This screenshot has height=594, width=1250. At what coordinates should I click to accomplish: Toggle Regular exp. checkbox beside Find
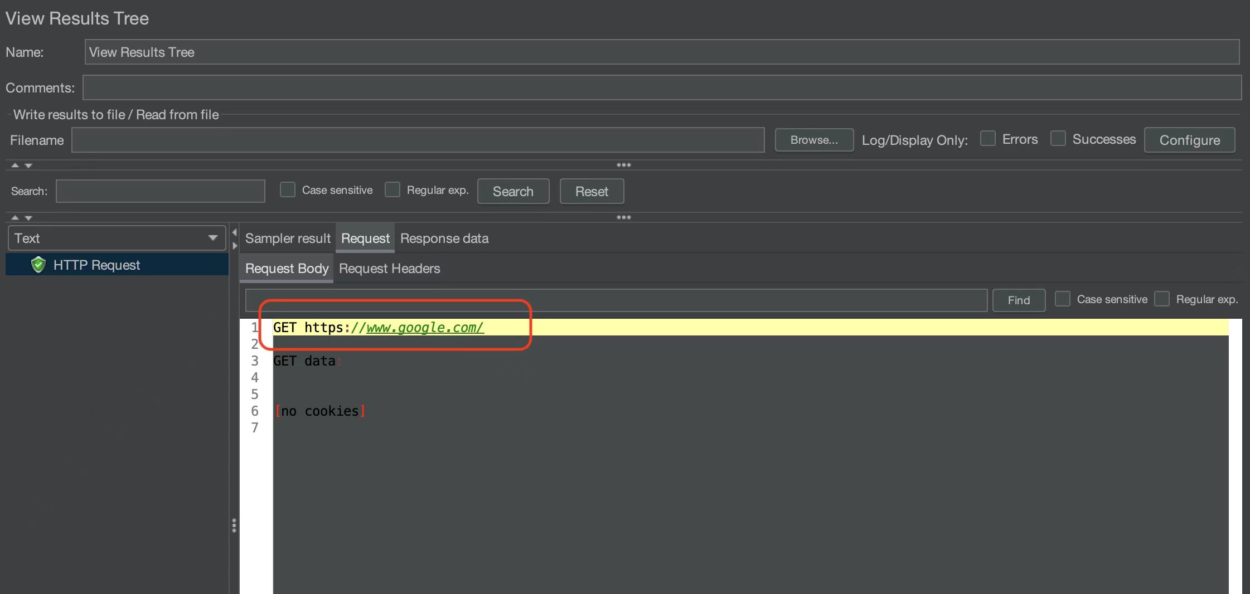pos(1162,299)
